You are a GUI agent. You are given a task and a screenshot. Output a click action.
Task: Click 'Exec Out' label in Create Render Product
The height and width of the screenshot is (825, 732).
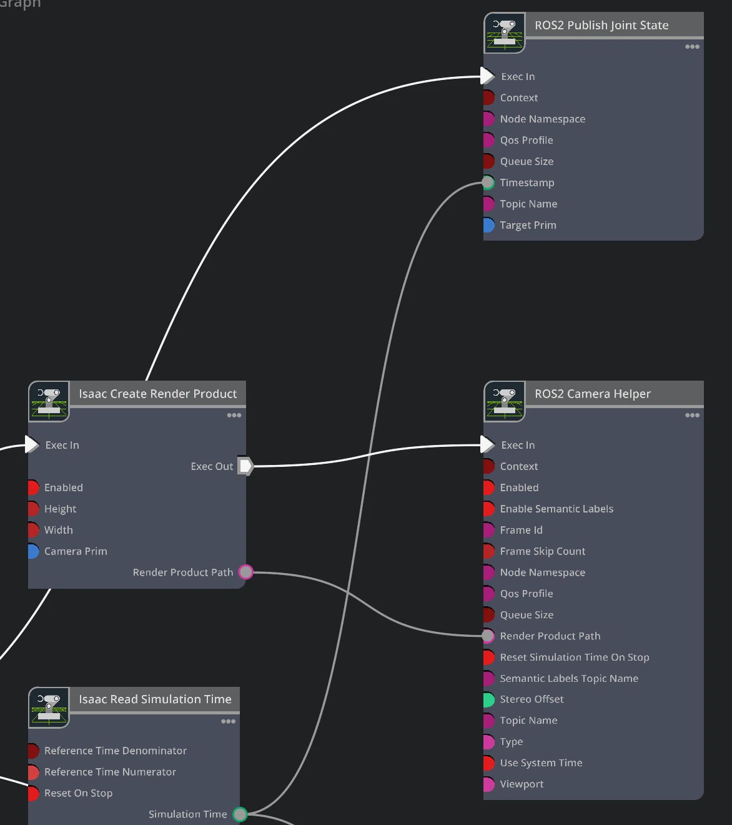tap(212, 466)
